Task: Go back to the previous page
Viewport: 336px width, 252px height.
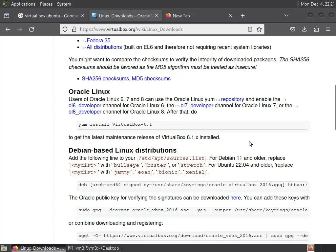Action: (x=8, y=29)
